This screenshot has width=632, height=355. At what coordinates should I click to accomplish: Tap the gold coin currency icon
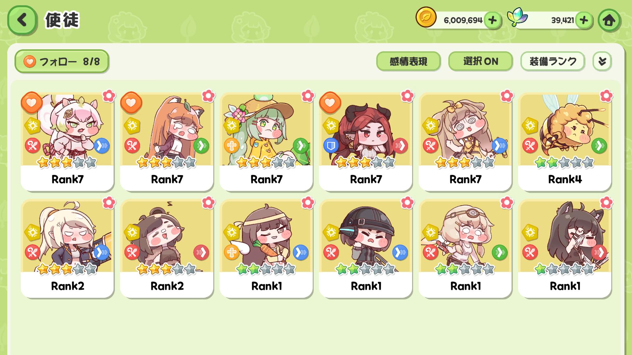(426, 17)
